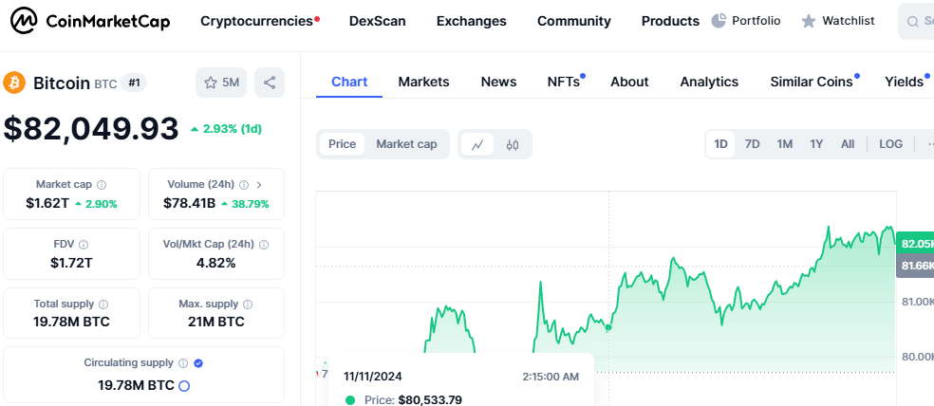Click info icon next to Max. supply
The image size is (934, 406).
pos(248,304)
